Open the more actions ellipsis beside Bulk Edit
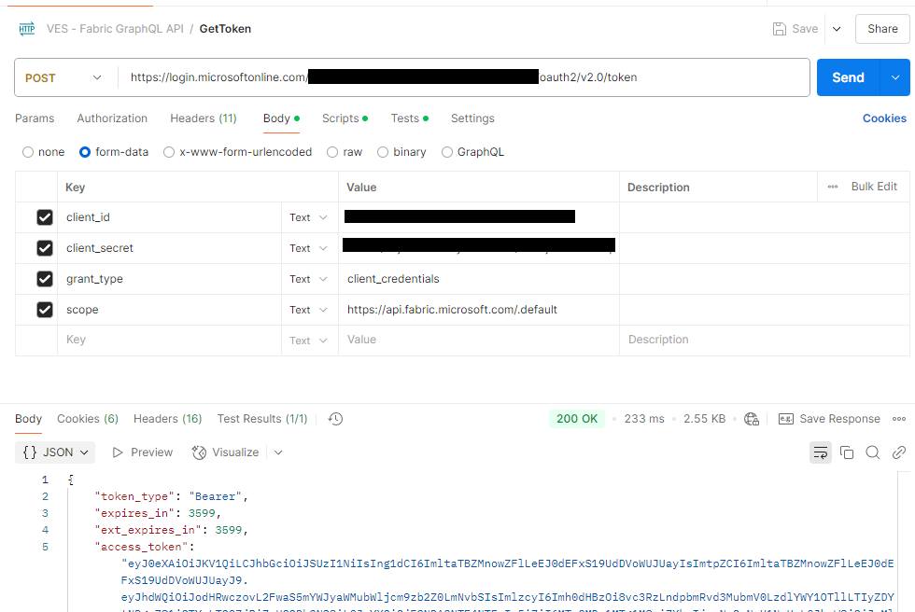This screenshot has width=915, height=612. (x=834, y=186)
